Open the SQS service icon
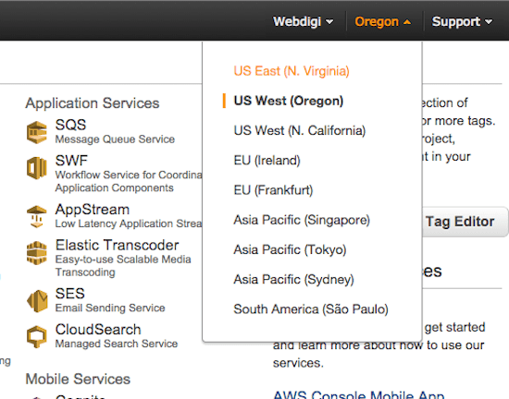The height and width of the screenshot is (399, 509). pyautogui.click(x=37, y=132)
